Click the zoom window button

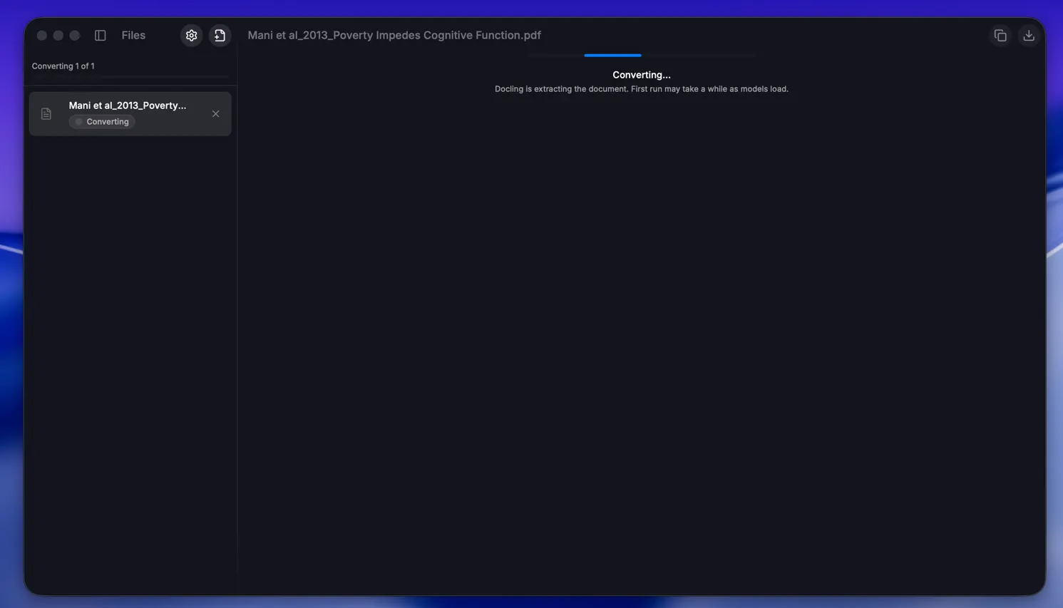[75, 36]
